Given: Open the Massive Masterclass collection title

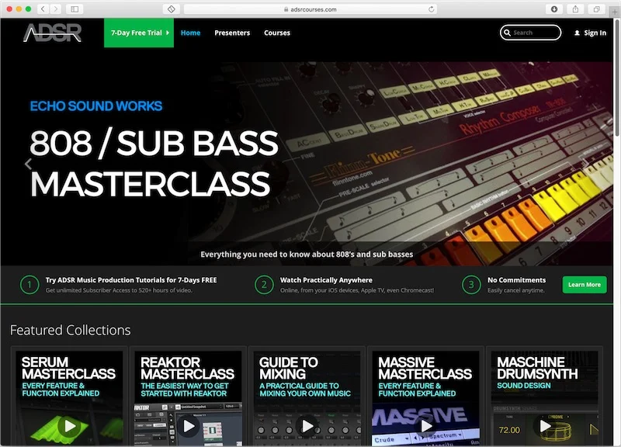Looking at the screenshot, I should 425,368.
